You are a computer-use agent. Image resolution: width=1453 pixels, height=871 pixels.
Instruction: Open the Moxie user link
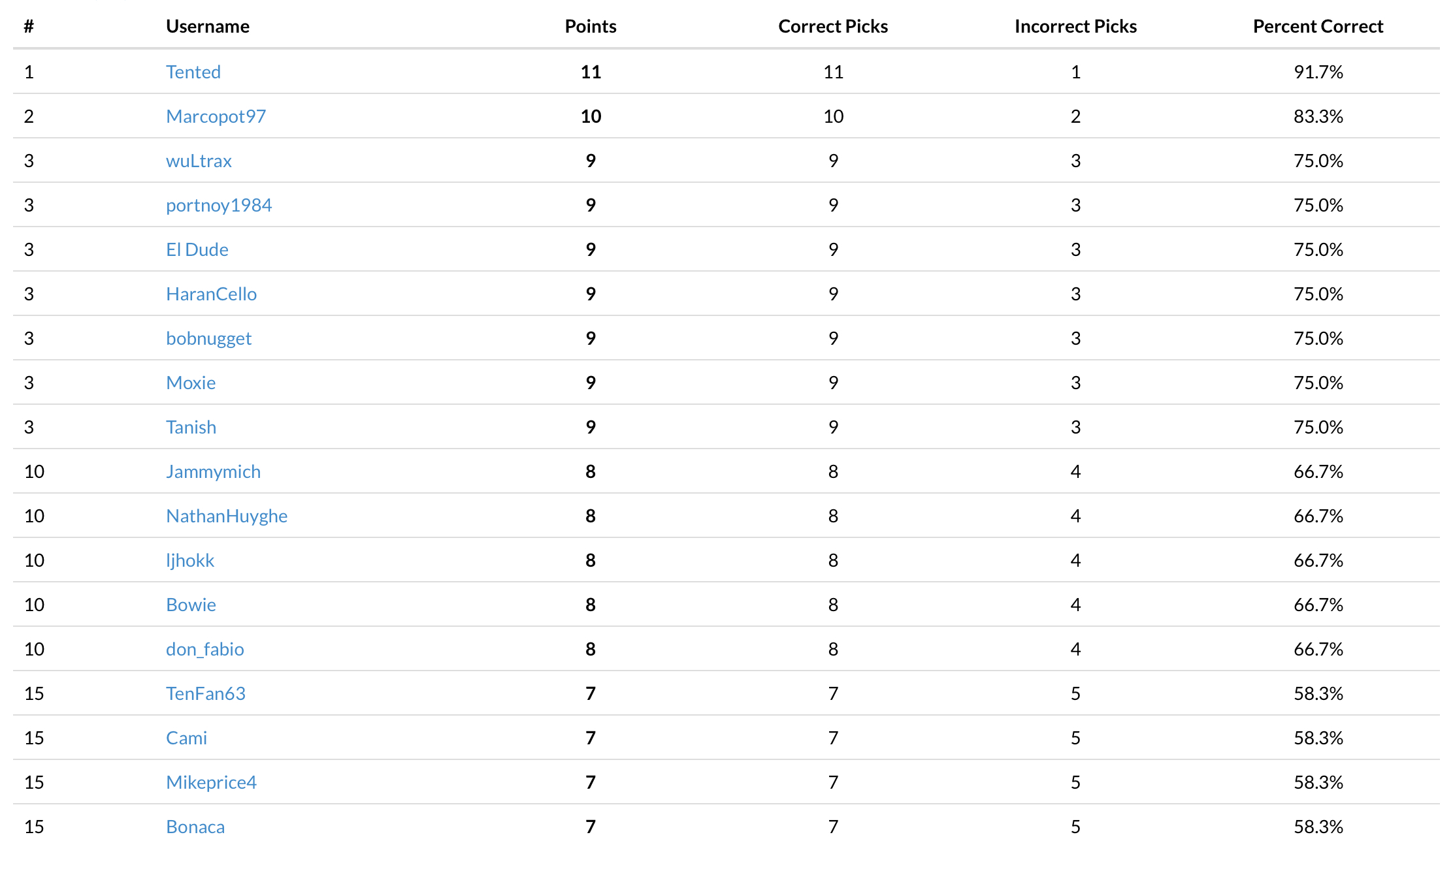191,383
